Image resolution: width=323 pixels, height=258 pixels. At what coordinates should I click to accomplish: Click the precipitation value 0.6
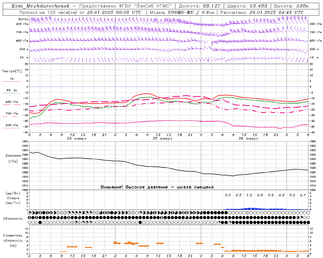pos(271,195)
